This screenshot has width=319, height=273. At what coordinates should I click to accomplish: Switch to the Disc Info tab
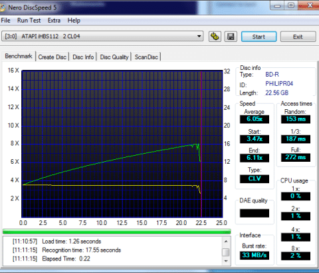pyautogui.click(x=83, y=57)
